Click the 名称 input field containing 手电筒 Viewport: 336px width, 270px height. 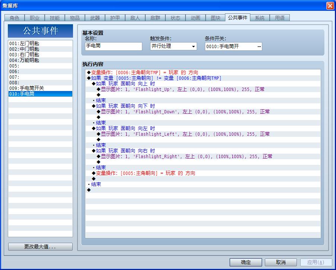tap(114, 46)
